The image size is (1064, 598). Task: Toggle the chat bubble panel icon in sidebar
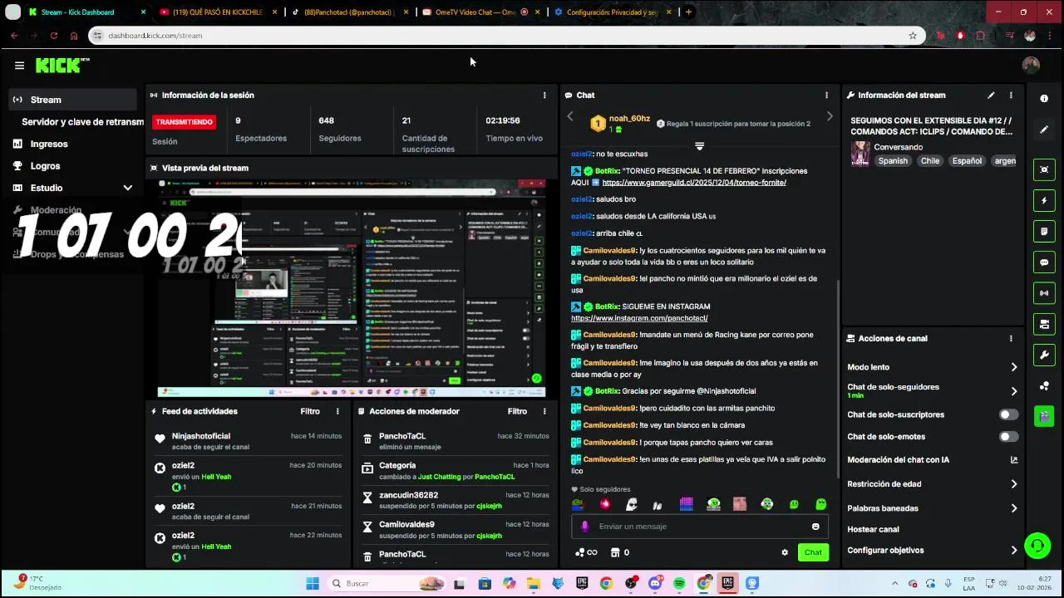point(1044,262)
